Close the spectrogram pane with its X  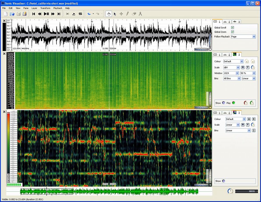pyautogui.click(x=4, y=54)
